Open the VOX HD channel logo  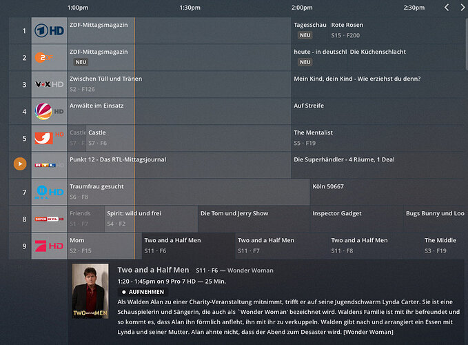[x=49, y=84]
